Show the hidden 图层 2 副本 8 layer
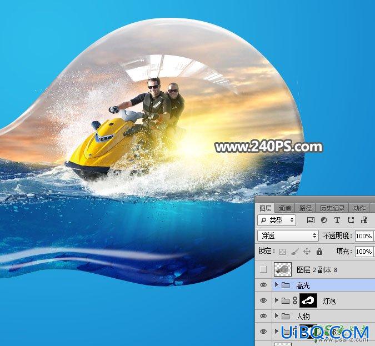The height and width of the screenshot is (346, 375). coord(263,269)
